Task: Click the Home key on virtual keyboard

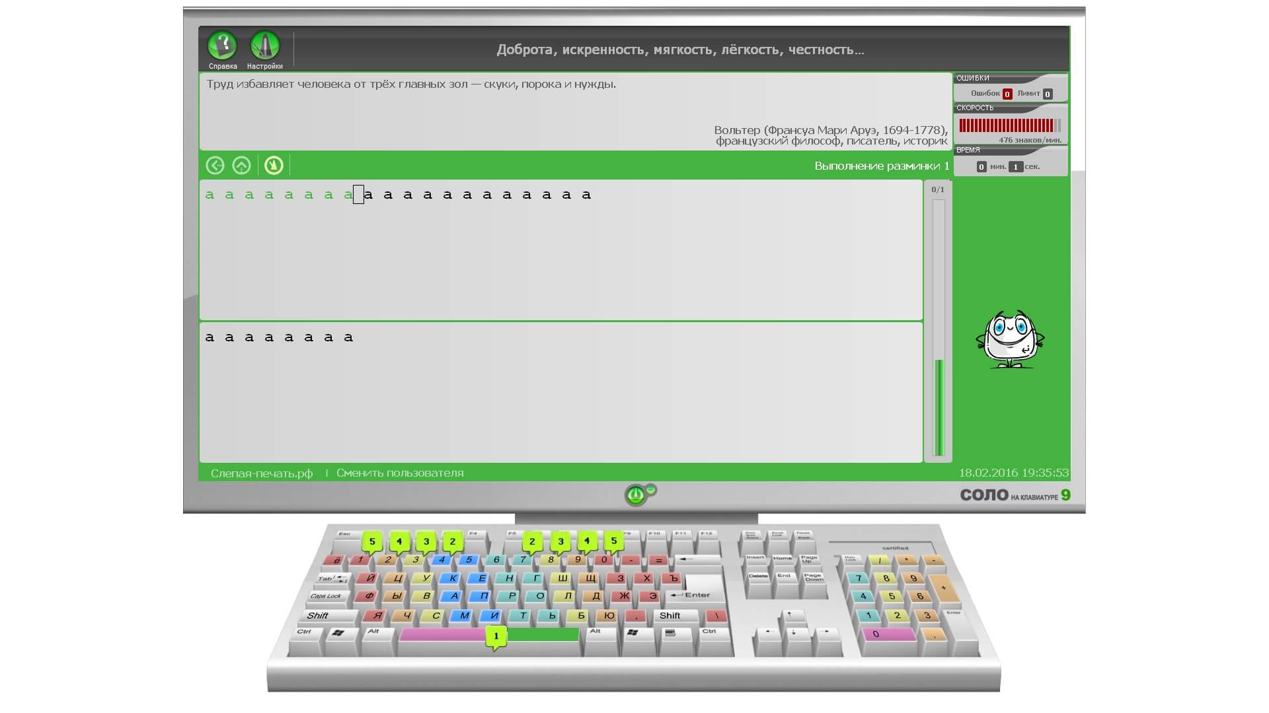Action: click(783, 559)
